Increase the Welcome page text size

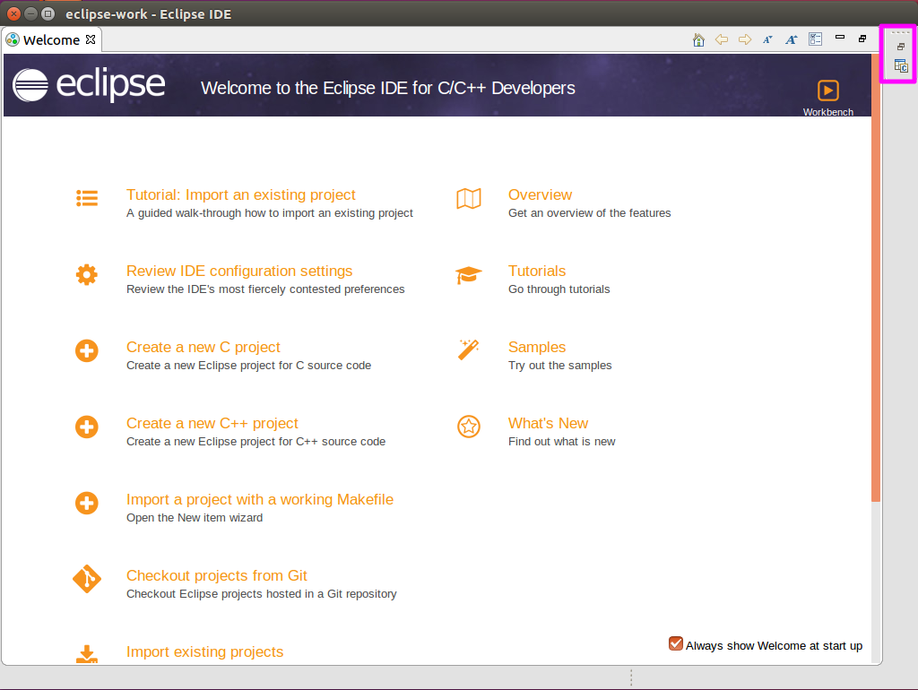pos(790,39)
